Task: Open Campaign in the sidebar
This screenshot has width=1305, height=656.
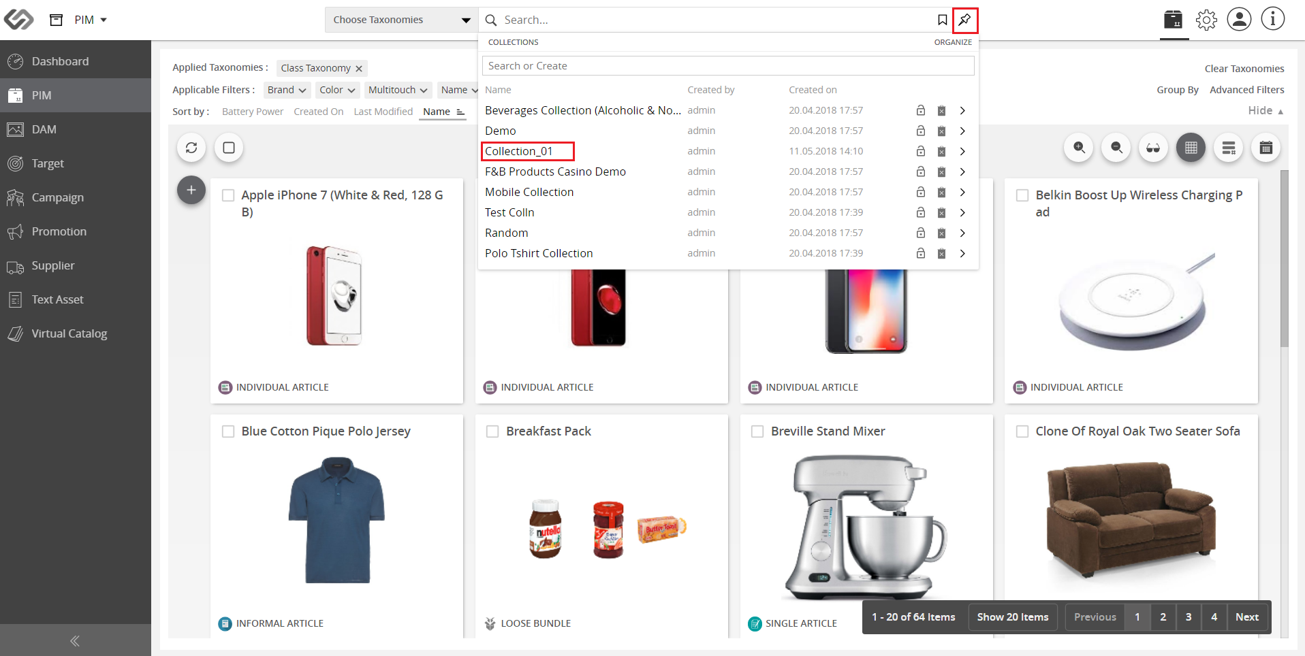Action: [x=76, y=197]
